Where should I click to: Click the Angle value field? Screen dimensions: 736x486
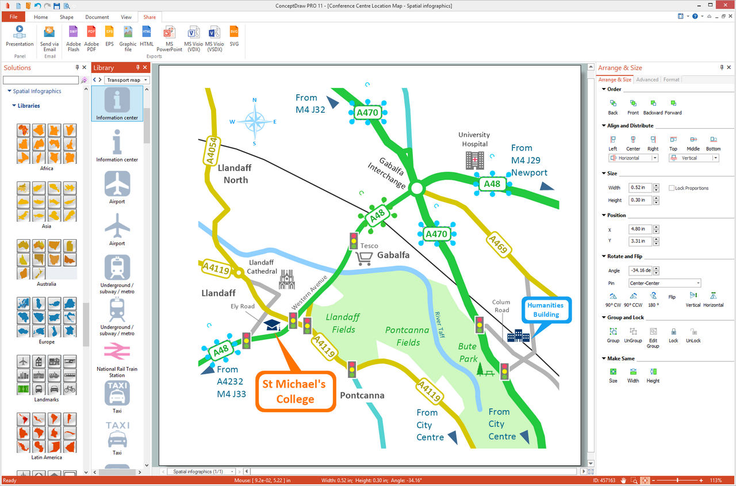[641, 270]
